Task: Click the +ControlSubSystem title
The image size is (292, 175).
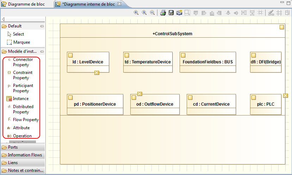Action: tap(173, 34)
